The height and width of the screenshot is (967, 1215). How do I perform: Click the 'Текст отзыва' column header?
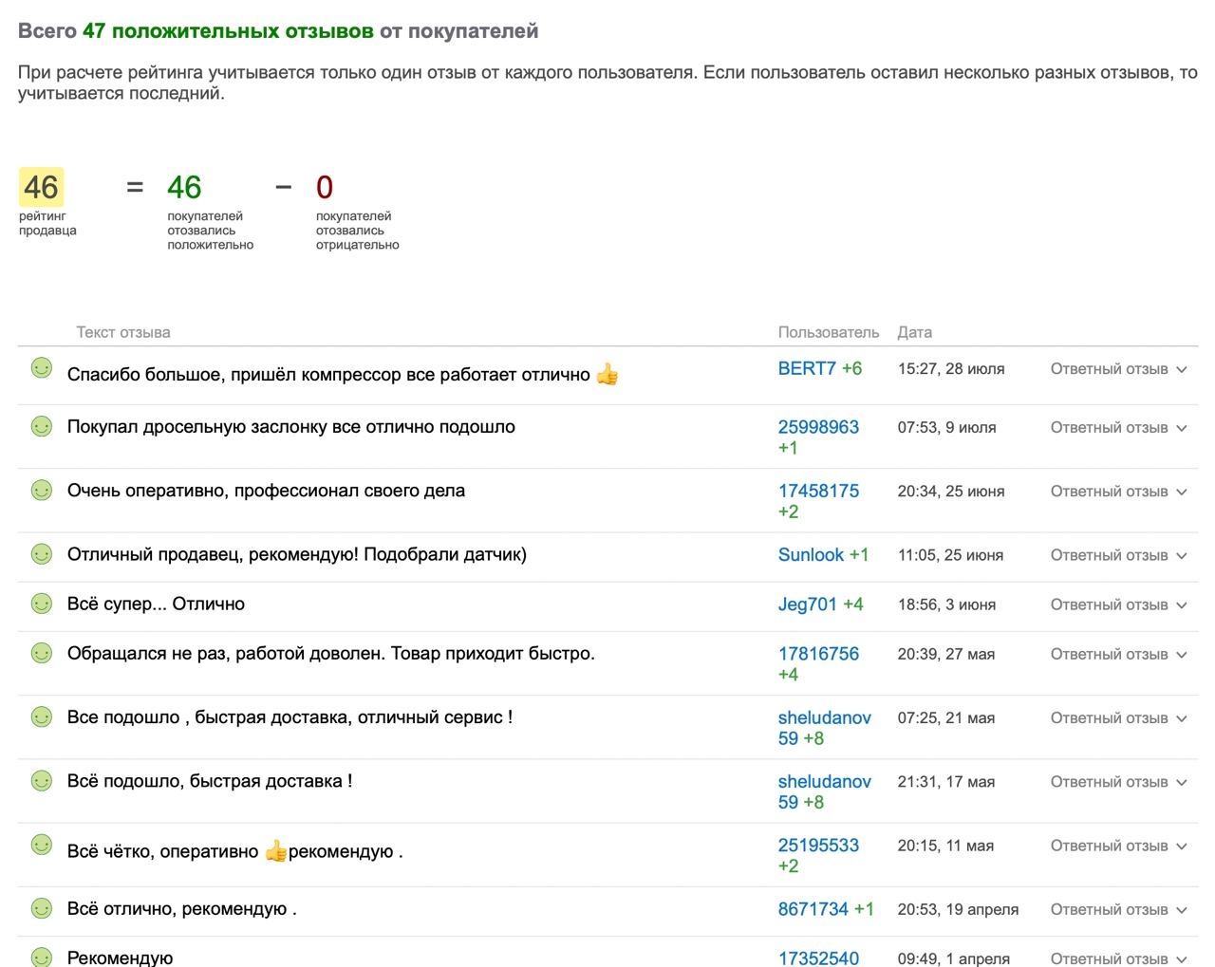point(123,332)
